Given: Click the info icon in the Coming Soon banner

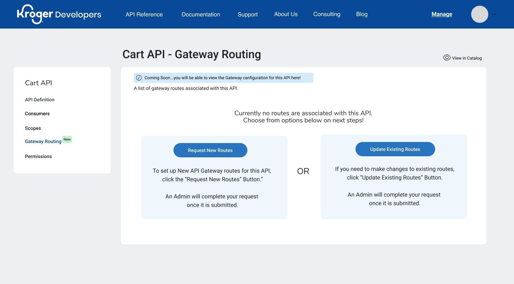Looking at the screenshot, I should tap(140, 77).
